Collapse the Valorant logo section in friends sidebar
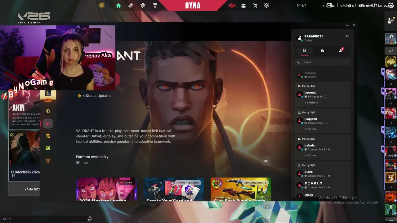397x223 pixels. [x=391, y=50]
